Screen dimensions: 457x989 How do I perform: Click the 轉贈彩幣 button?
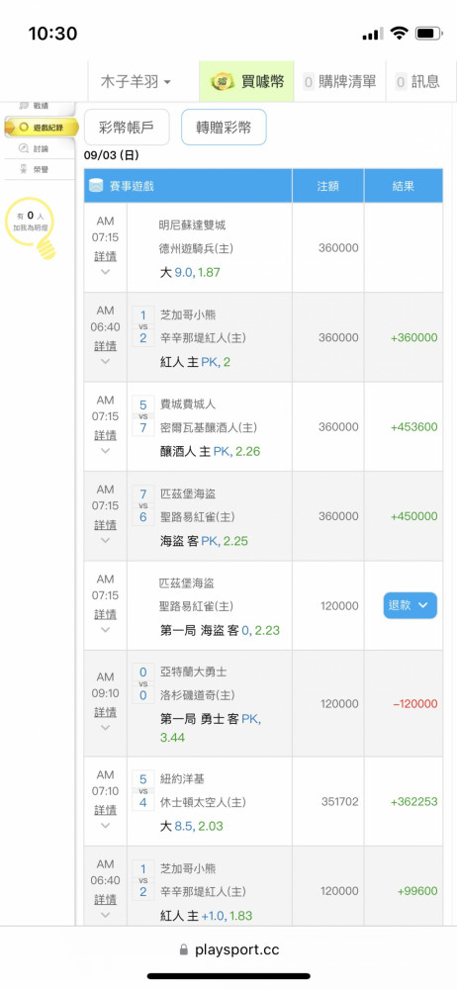tap(224, 128)
